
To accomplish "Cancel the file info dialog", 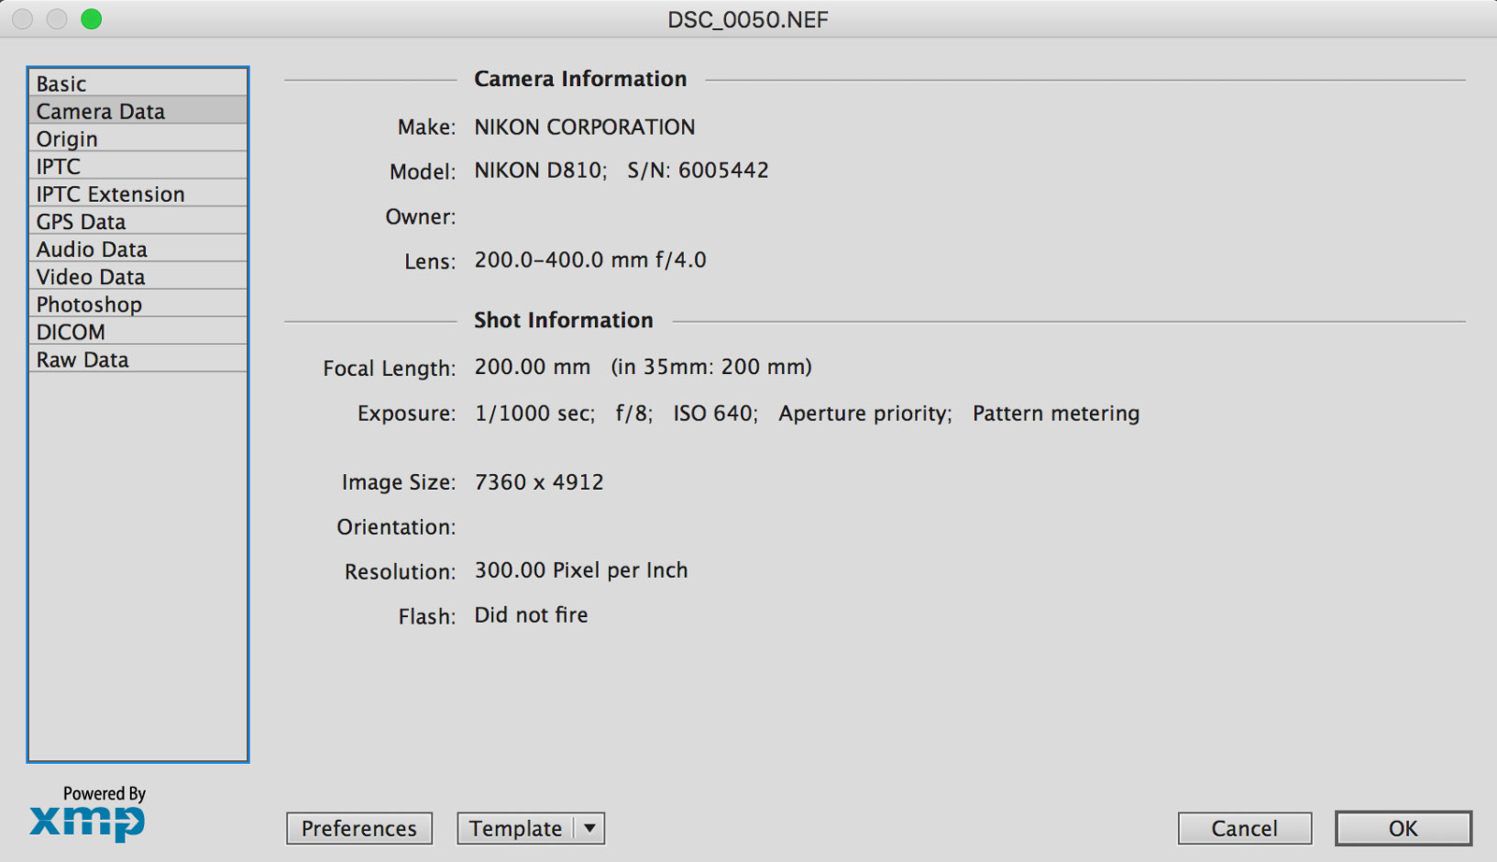I will (1244, 828).
